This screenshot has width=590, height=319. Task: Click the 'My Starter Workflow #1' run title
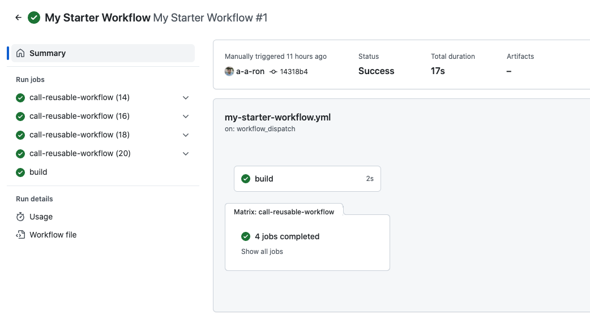point(210,18)
